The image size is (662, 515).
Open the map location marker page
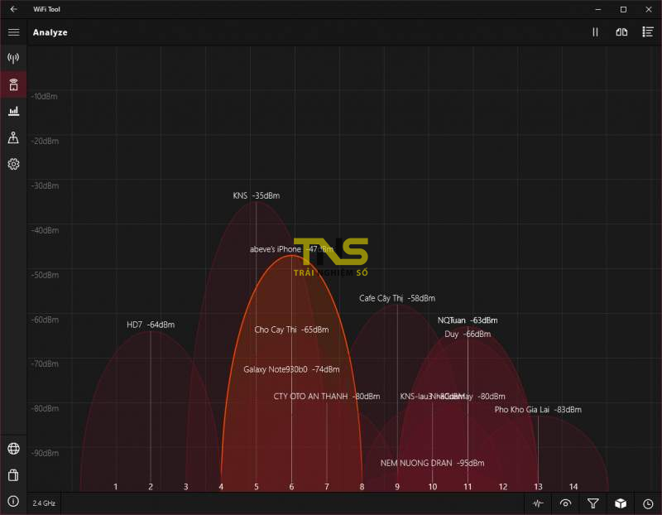(x=13, y=137)
